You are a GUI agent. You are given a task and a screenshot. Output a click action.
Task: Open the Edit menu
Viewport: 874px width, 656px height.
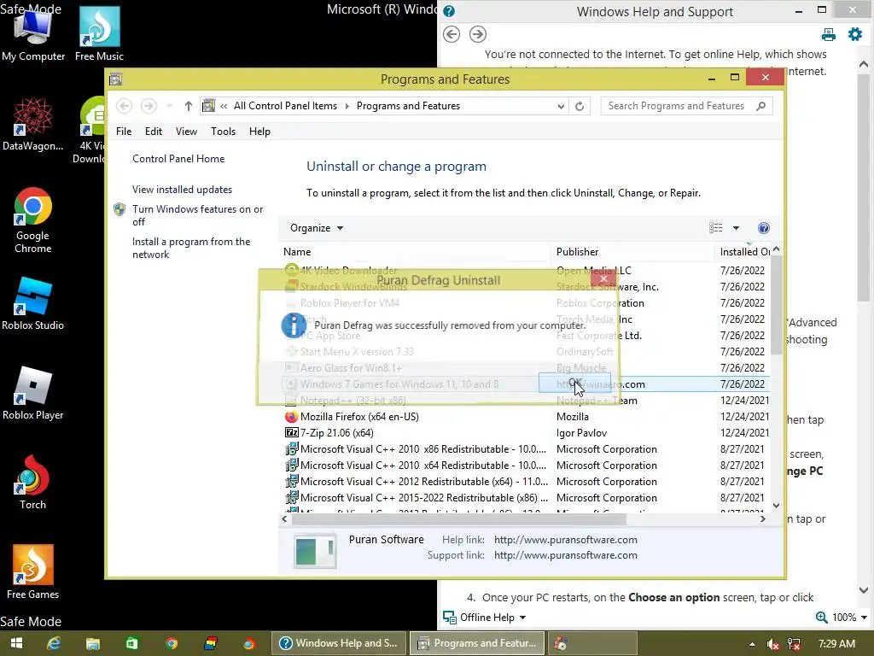click(x=154, y=132)
